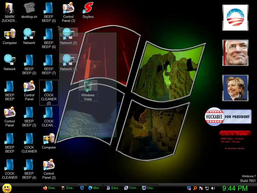The width and height of the screenshot is (257, 193).
Task: Select the Control Panel (2) icon
Action: tap(49, 169)
